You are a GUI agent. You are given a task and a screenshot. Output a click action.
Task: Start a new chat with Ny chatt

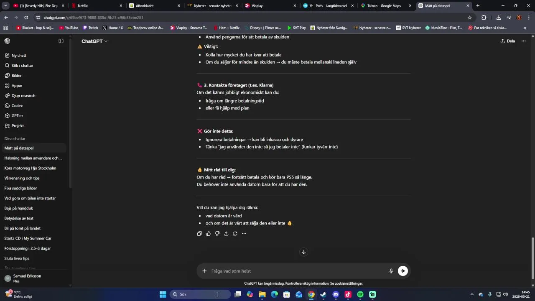[x=33, y=56]
